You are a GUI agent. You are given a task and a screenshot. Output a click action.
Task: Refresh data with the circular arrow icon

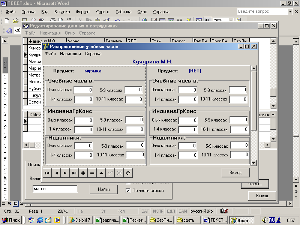click(128, 173)
